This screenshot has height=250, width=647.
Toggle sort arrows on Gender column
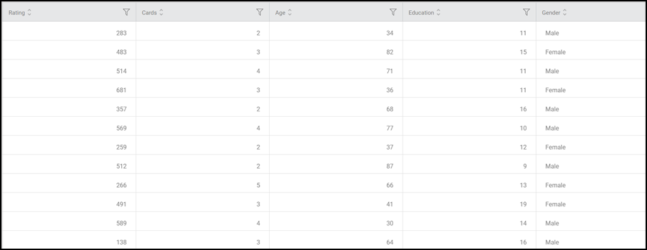tap(564, 13)
